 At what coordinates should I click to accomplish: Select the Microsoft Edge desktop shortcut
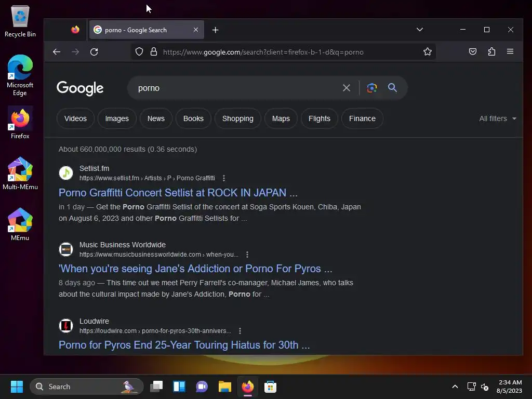(x=20, y=75)
